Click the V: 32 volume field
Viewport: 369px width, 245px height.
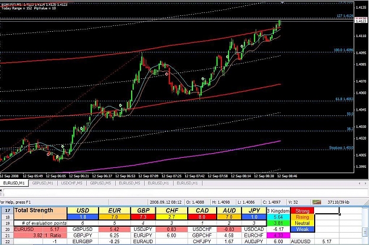(x=293, y=202)
